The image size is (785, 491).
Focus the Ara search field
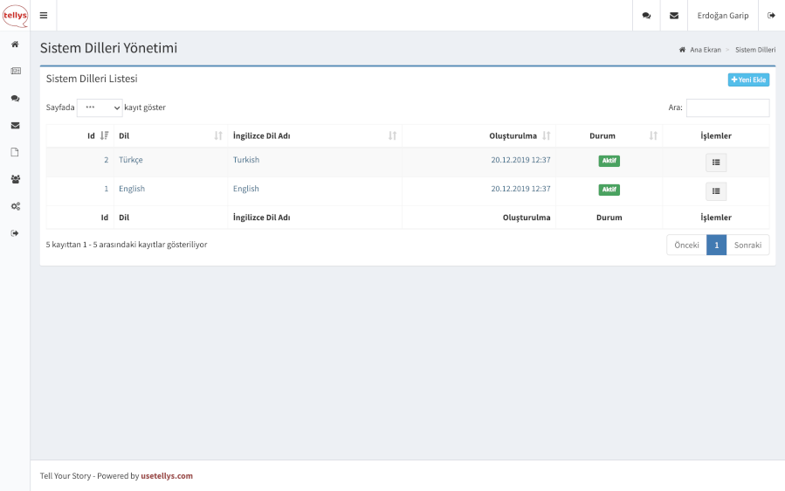tap(727, 107)
